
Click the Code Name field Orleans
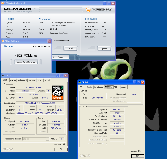(26, 91)
